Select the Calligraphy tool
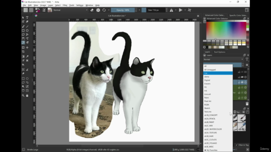The height and width of the screenshot is (152, 271). 27,22
